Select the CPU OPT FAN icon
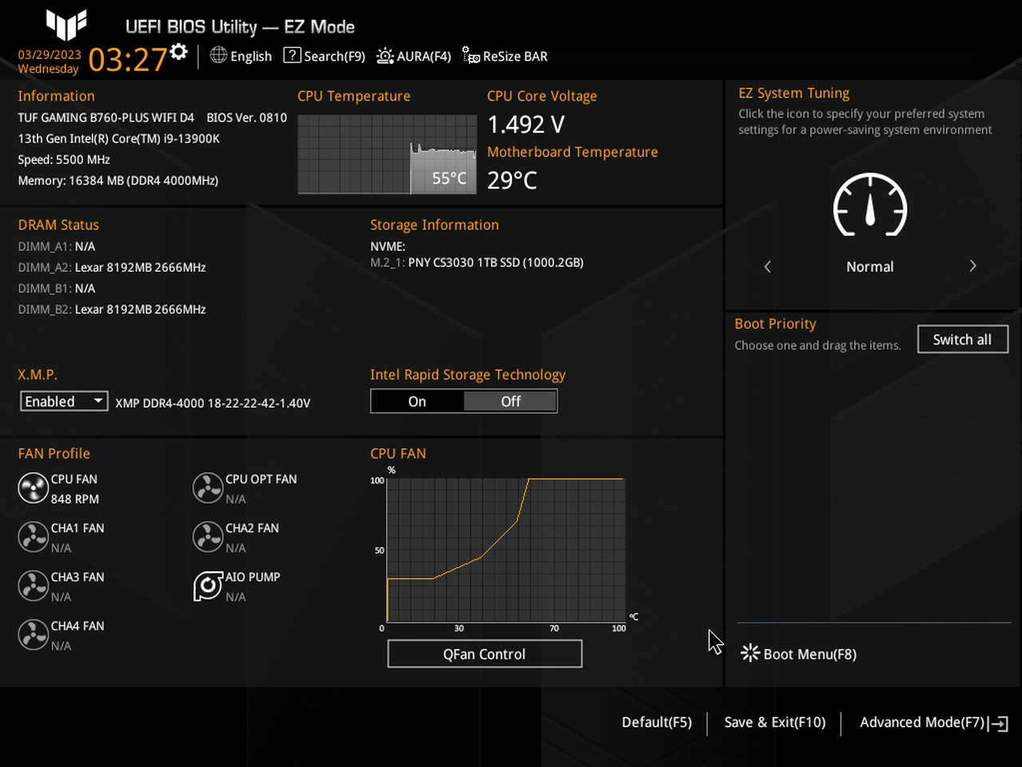Viewport: 1022px width, 767px height. point(208,487)
